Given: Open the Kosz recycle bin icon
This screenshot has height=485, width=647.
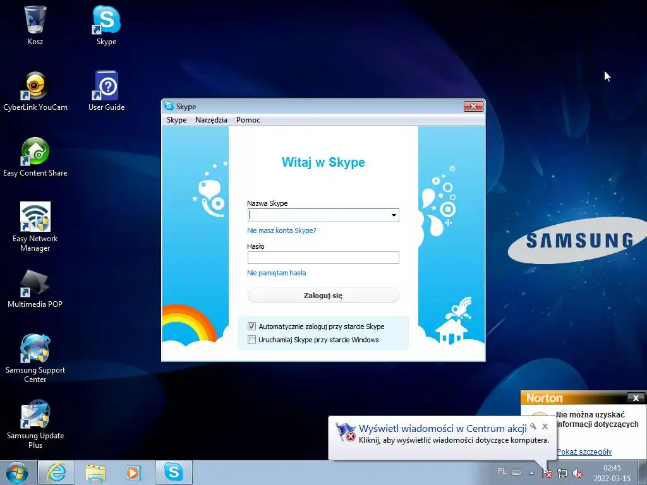Looking at the screenshot, I should (35, 25).
